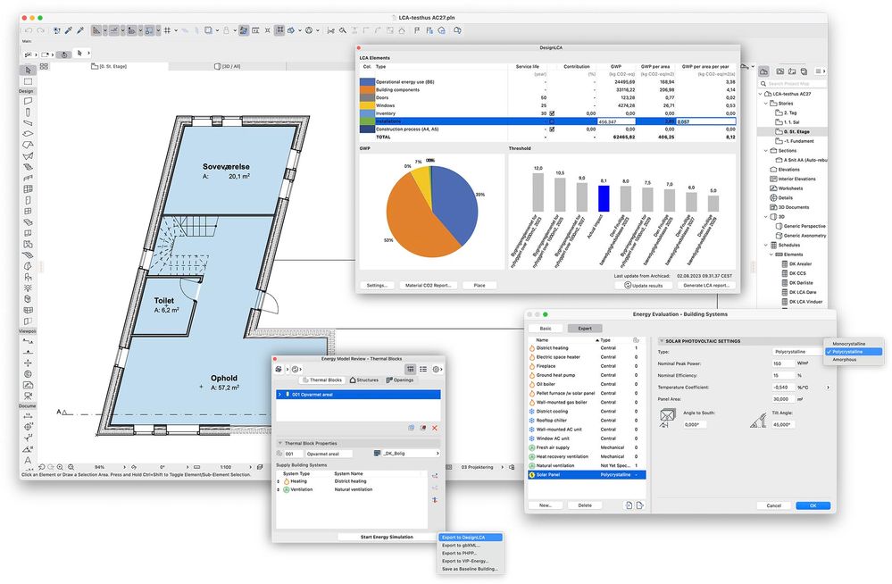Screen dimensions: 892x584
Task: Switch Energy Model Review to list view icon
Action: coord(423,370)
